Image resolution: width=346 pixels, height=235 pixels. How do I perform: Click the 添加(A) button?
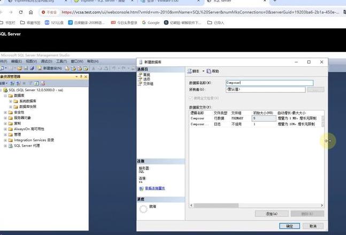272,214
